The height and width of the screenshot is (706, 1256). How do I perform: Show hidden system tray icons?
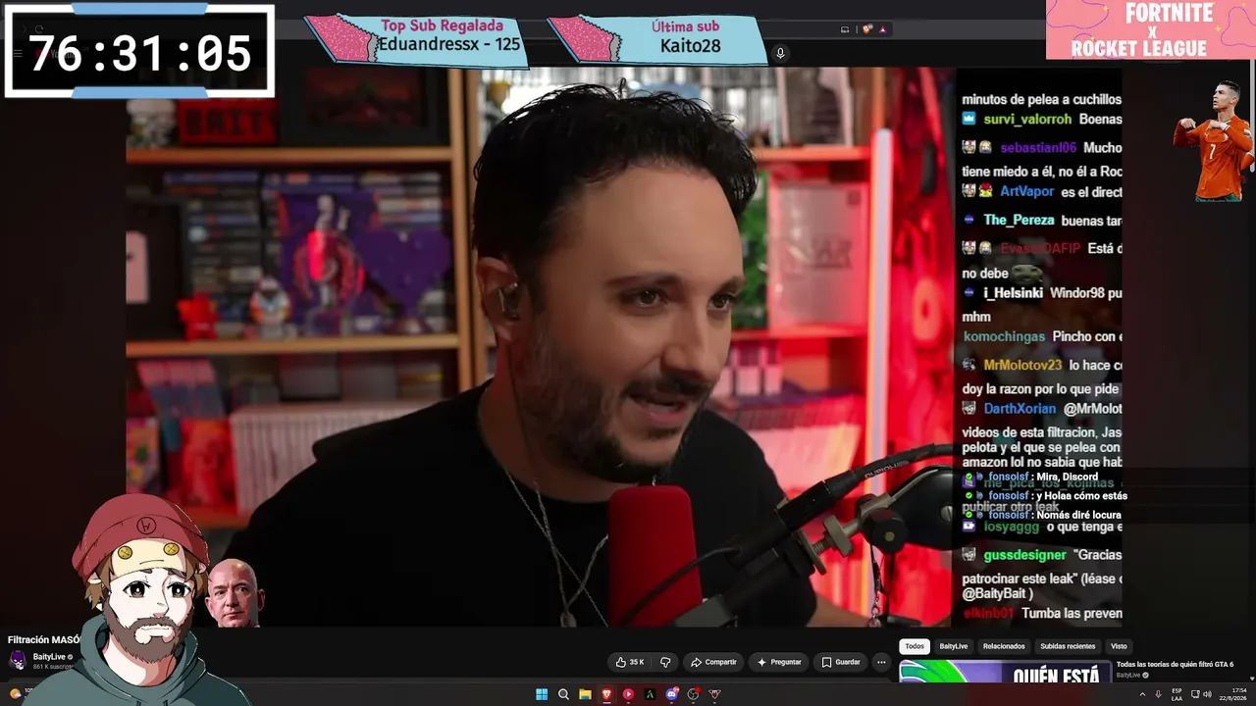[1142, 694]
